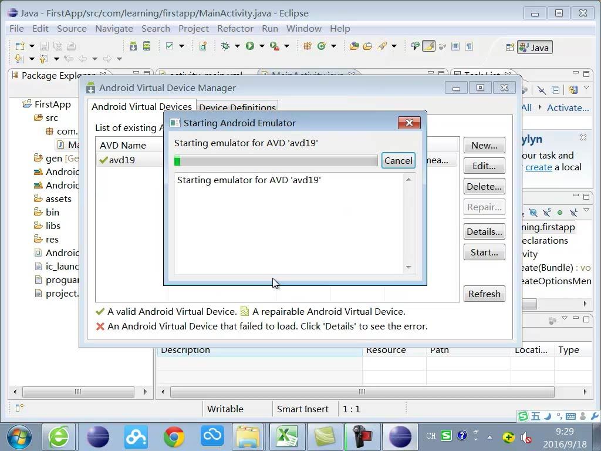Image resolution: width=601 pixels, height=451 pixels.
Task: Toggle Mark Occurrences highlighter icon
Action: click(x=428, y=46)
